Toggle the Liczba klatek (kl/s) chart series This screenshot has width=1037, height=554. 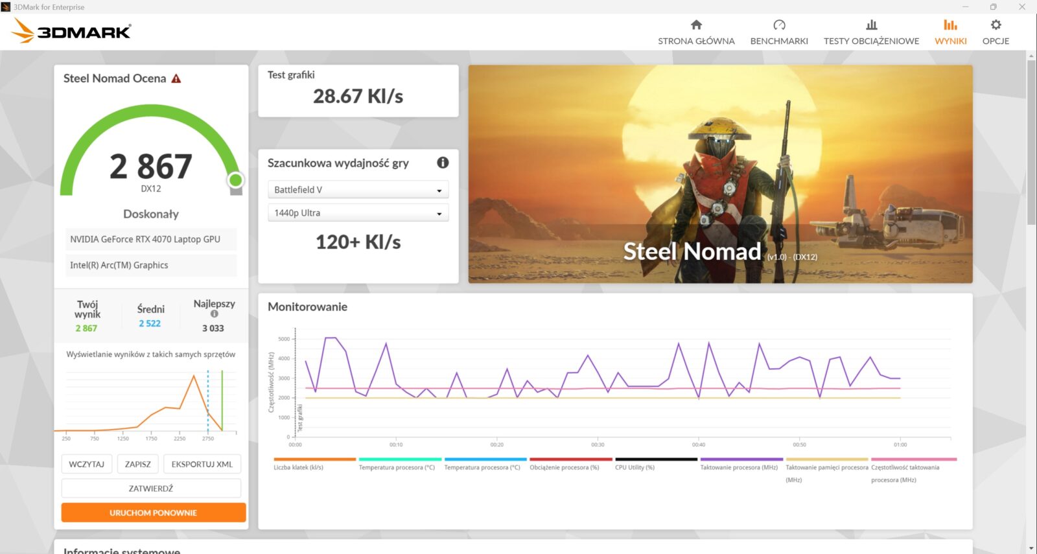(299, 467)
